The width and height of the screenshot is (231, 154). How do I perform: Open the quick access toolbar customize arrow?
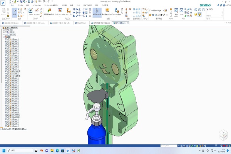click(x=52, y=2)
